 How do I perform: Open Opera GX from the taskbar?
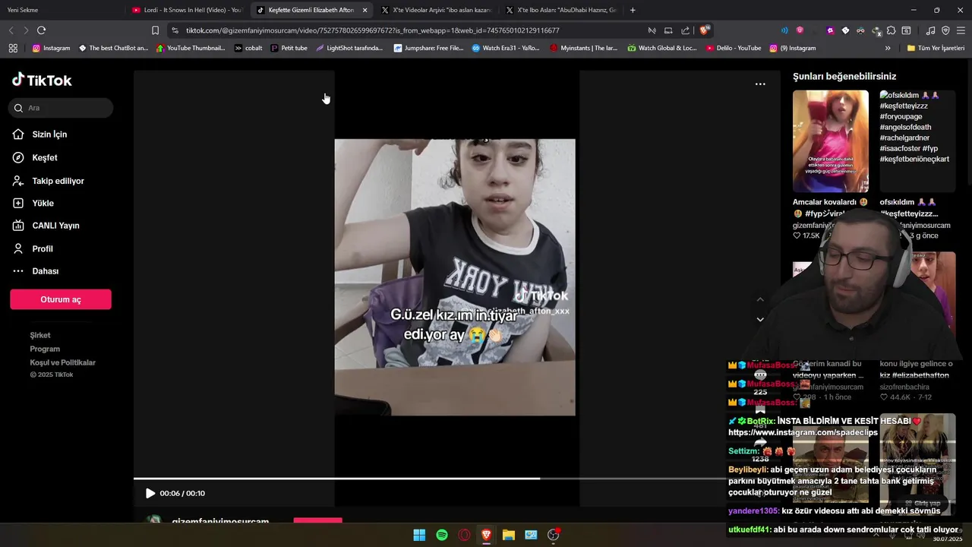tap(464, 535)
